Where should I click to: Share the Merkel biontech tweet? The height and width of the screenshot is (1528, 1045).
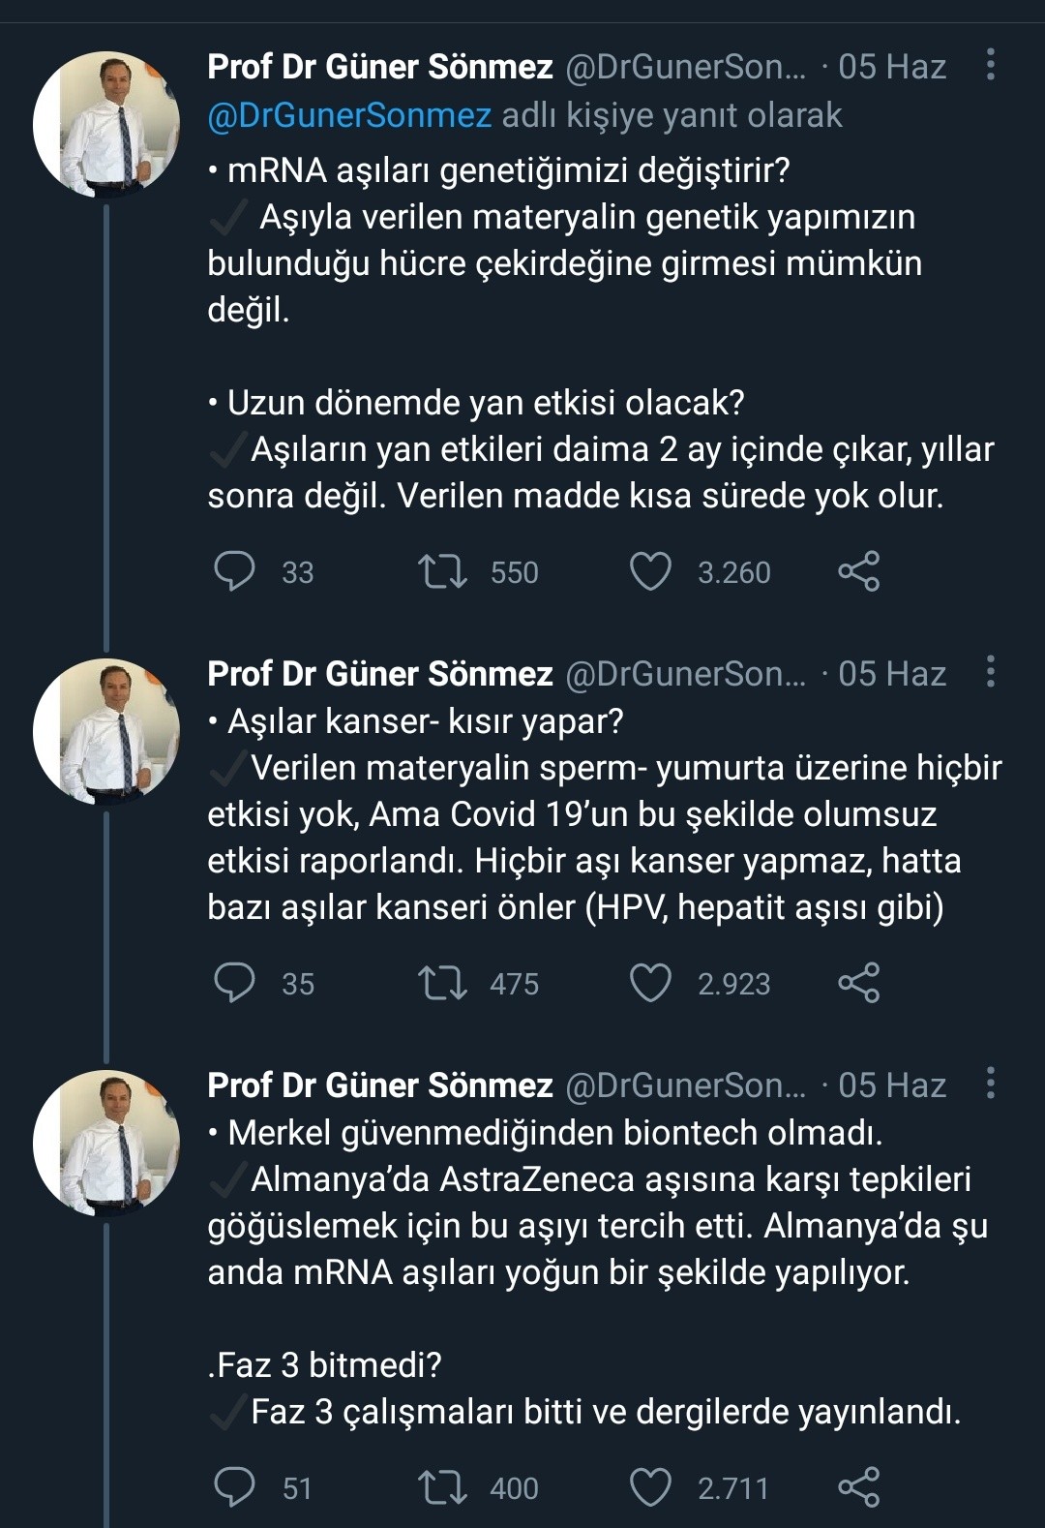858,1486
